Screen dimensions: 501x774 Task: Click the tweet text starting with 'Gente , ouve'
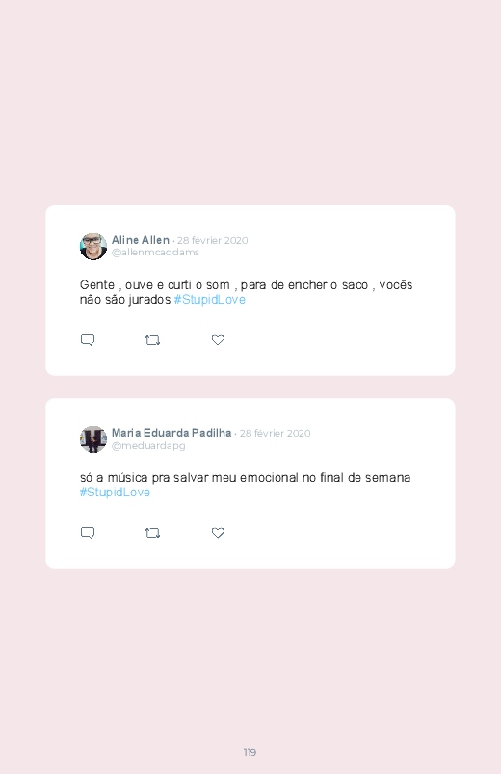[247, 292]
